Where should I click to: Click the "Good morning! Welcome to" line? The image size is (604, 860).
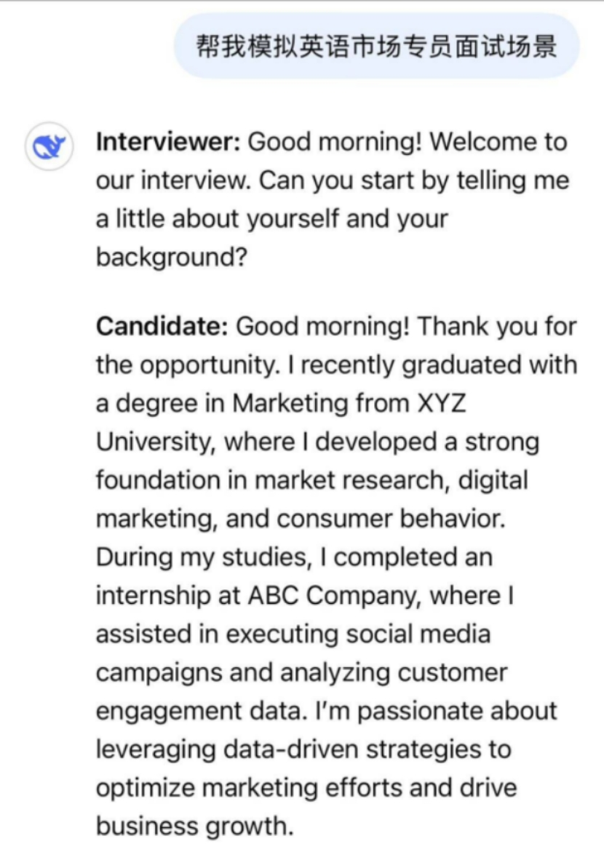[x=407, y=142]
